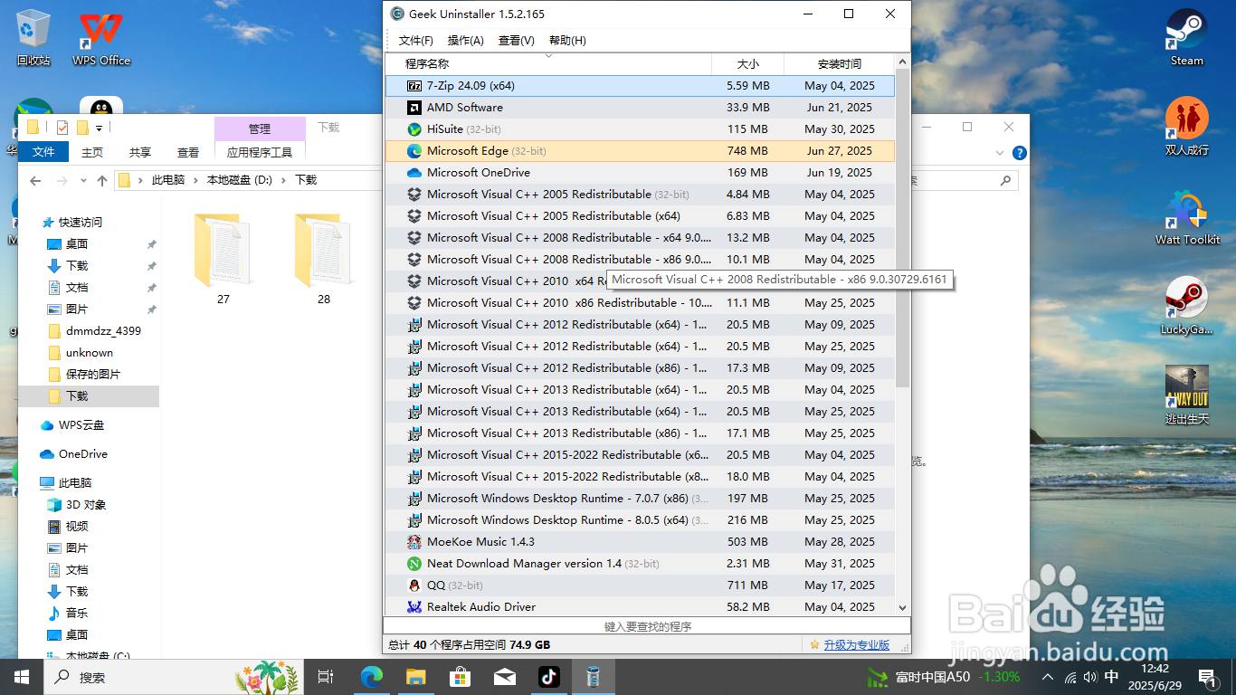Open the Steam desktop shortcut
This screenshot has width=1236, height=695.
click(x=1186, y=38)
